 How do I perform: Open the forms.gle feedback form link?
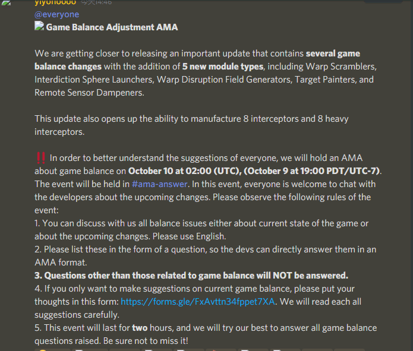coord(198,302)
